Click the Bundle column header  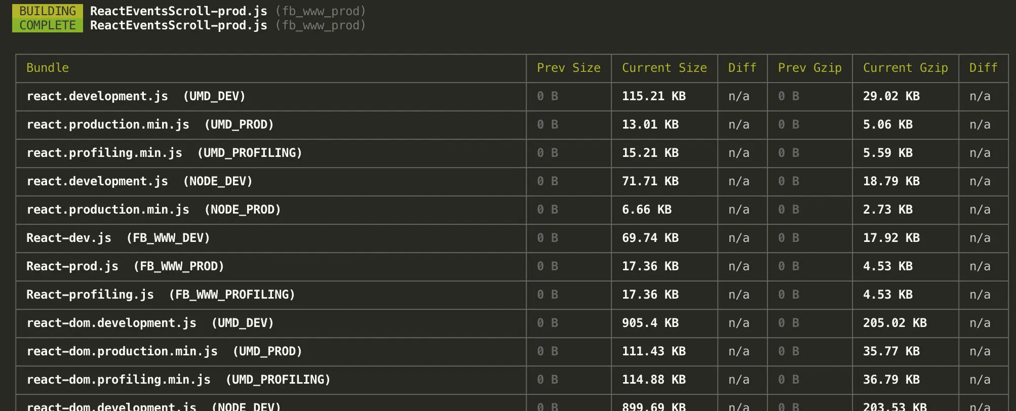tap(48, 68)
